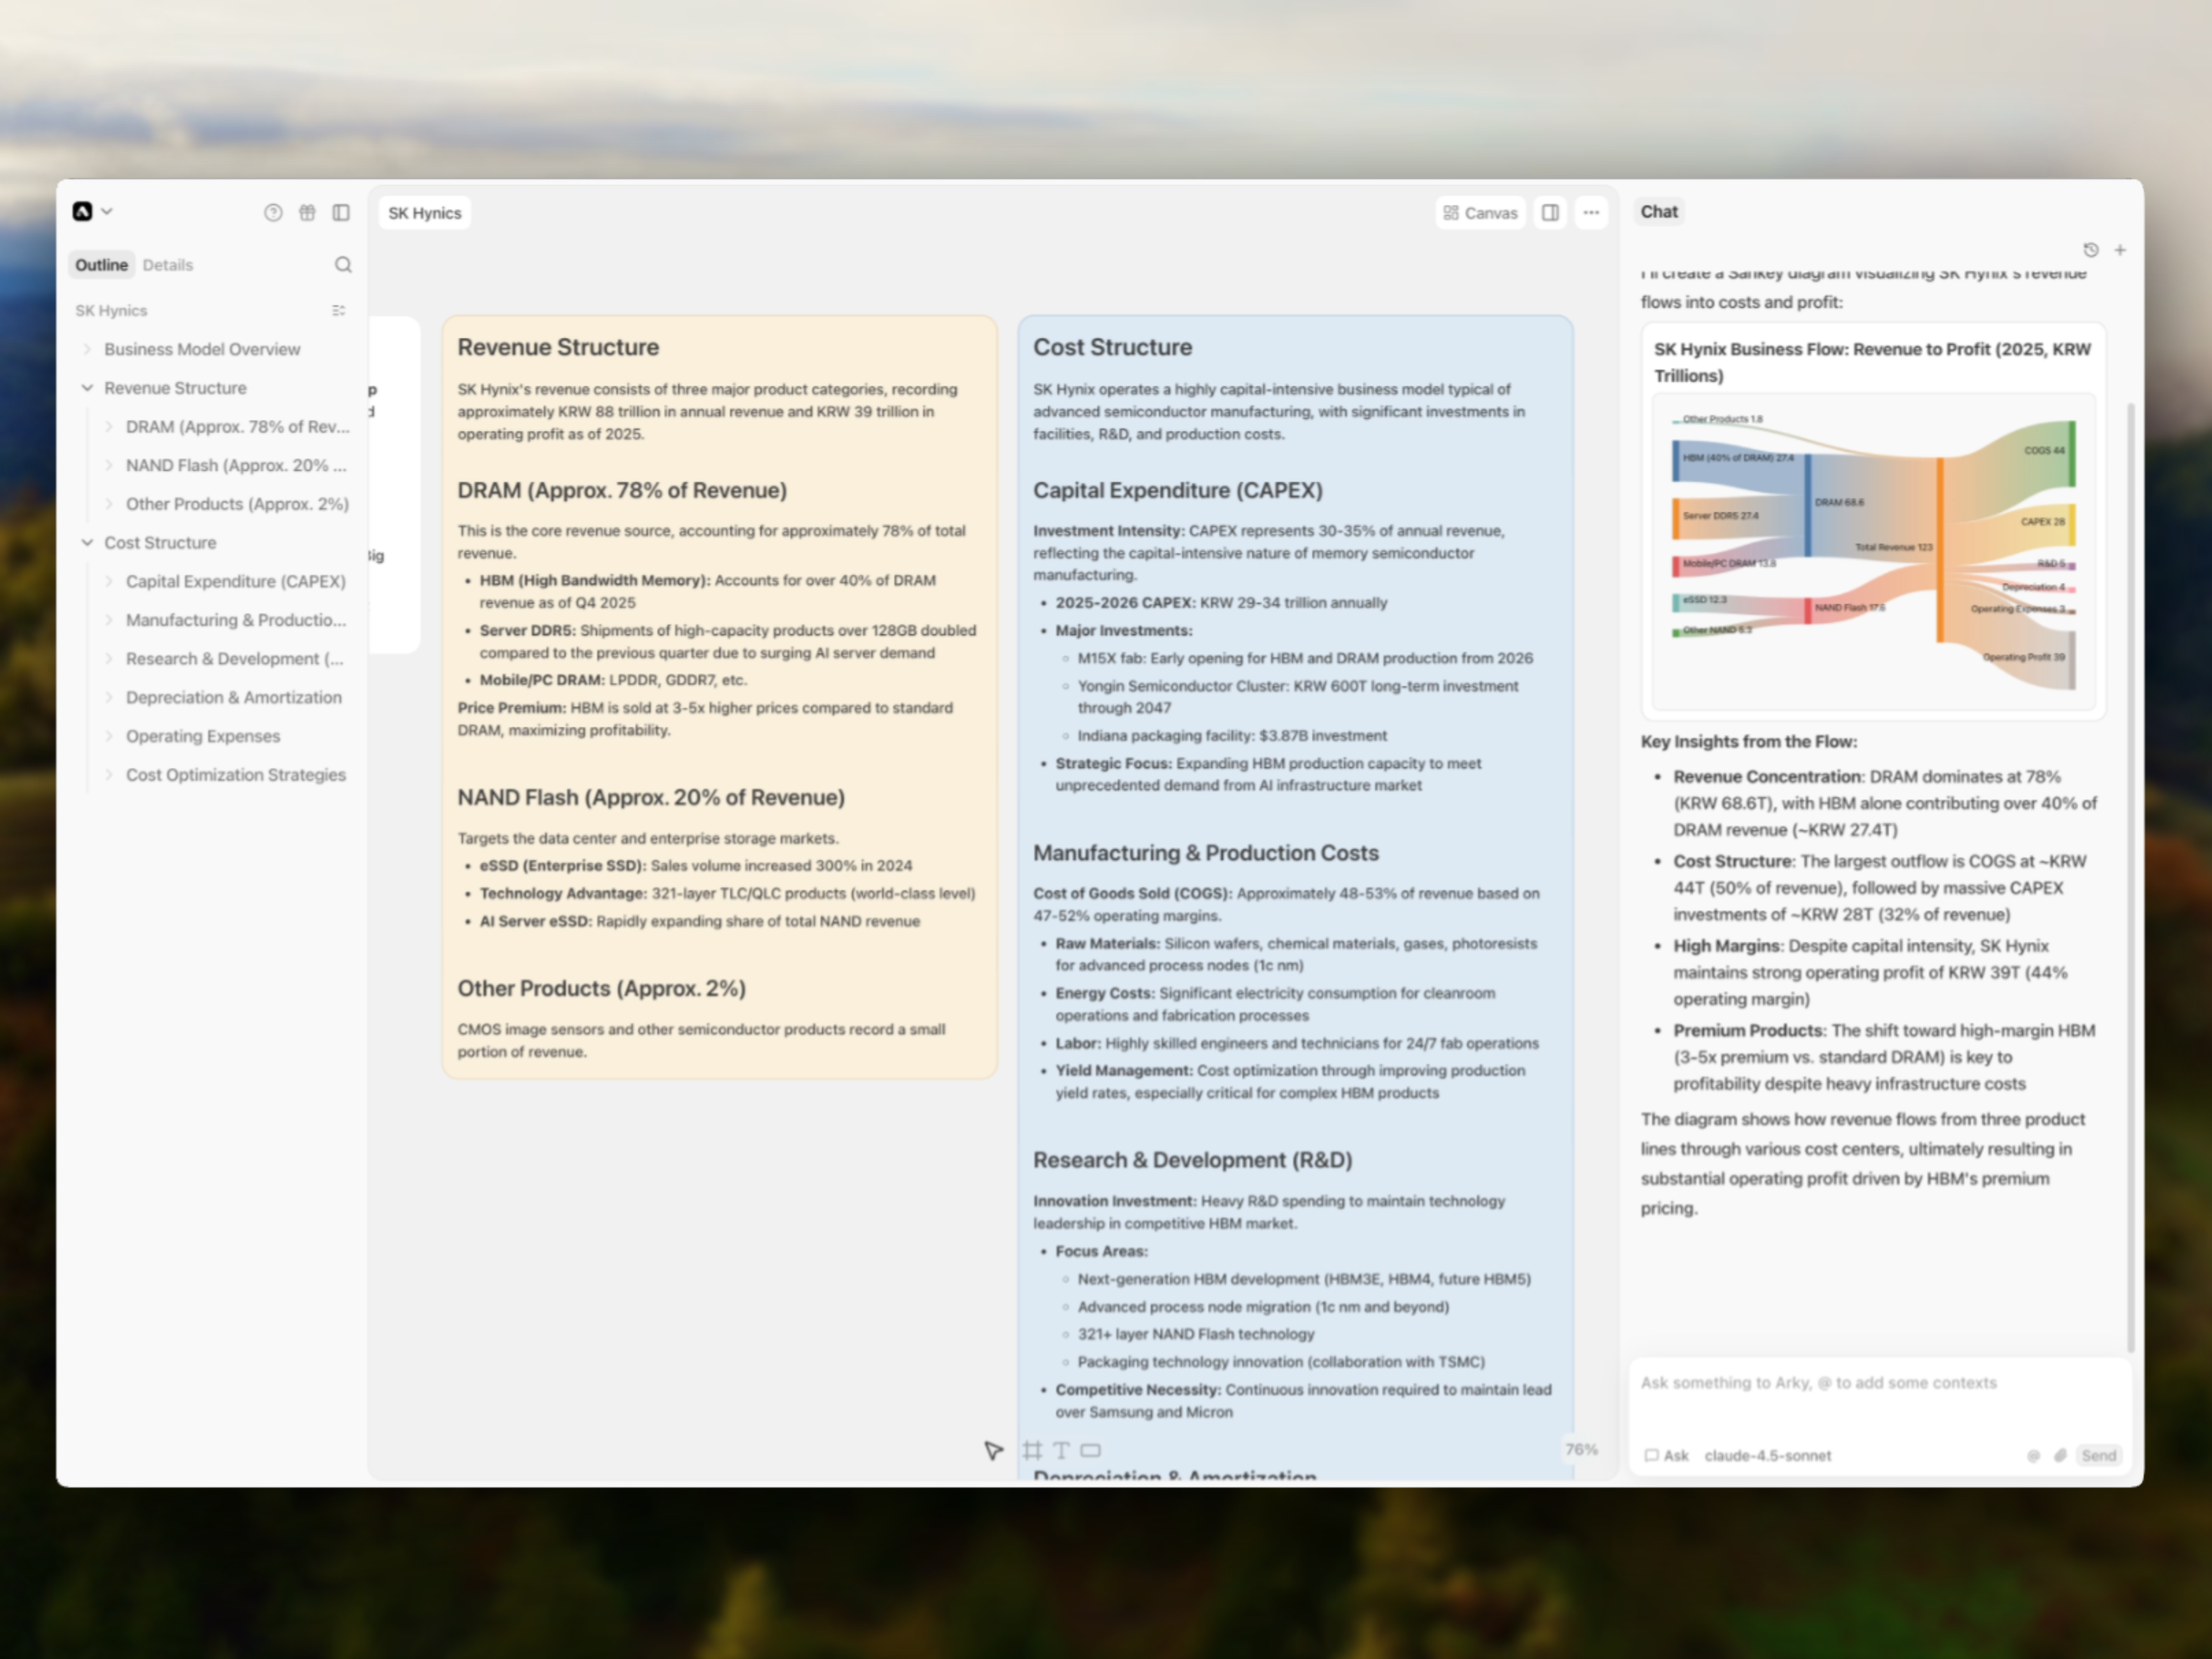
Task: Click the attachment paperclip icon in chat
Action: point(2060,1456)
